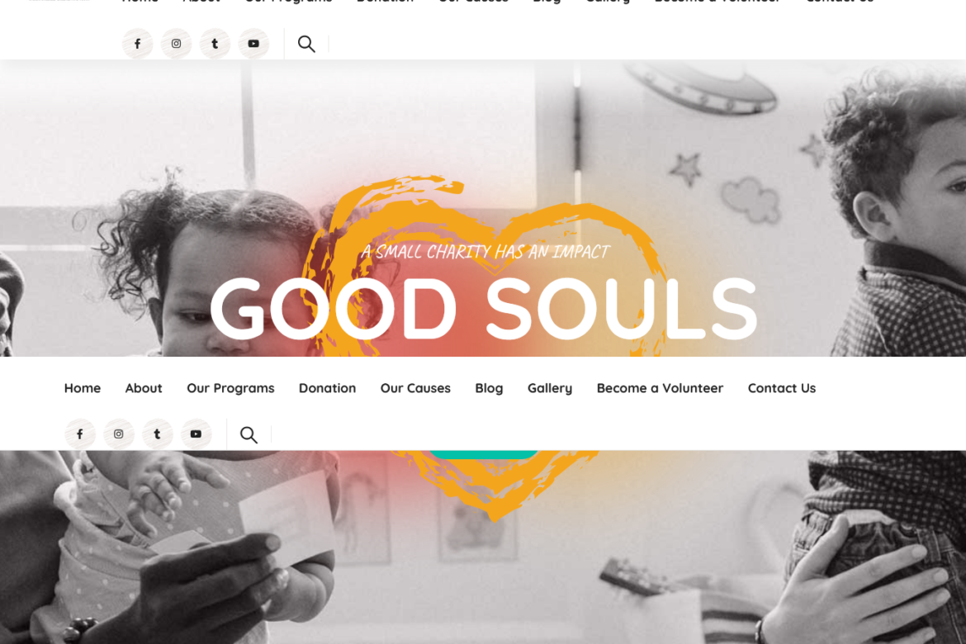The width and height of the screenshot is (966, 644).
Task: Click the teal button under sticky bar
Action: point(484,454)
